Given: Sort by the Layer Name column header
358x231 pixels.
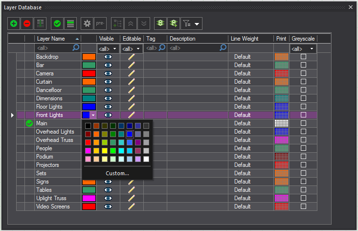Looking at the screenshot, I should [x=58, y=39].
